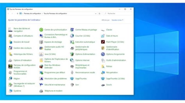
Task: Click "Ajuster les paramètres de l'ordinateur" heading
Action: [x=24, y=20]
